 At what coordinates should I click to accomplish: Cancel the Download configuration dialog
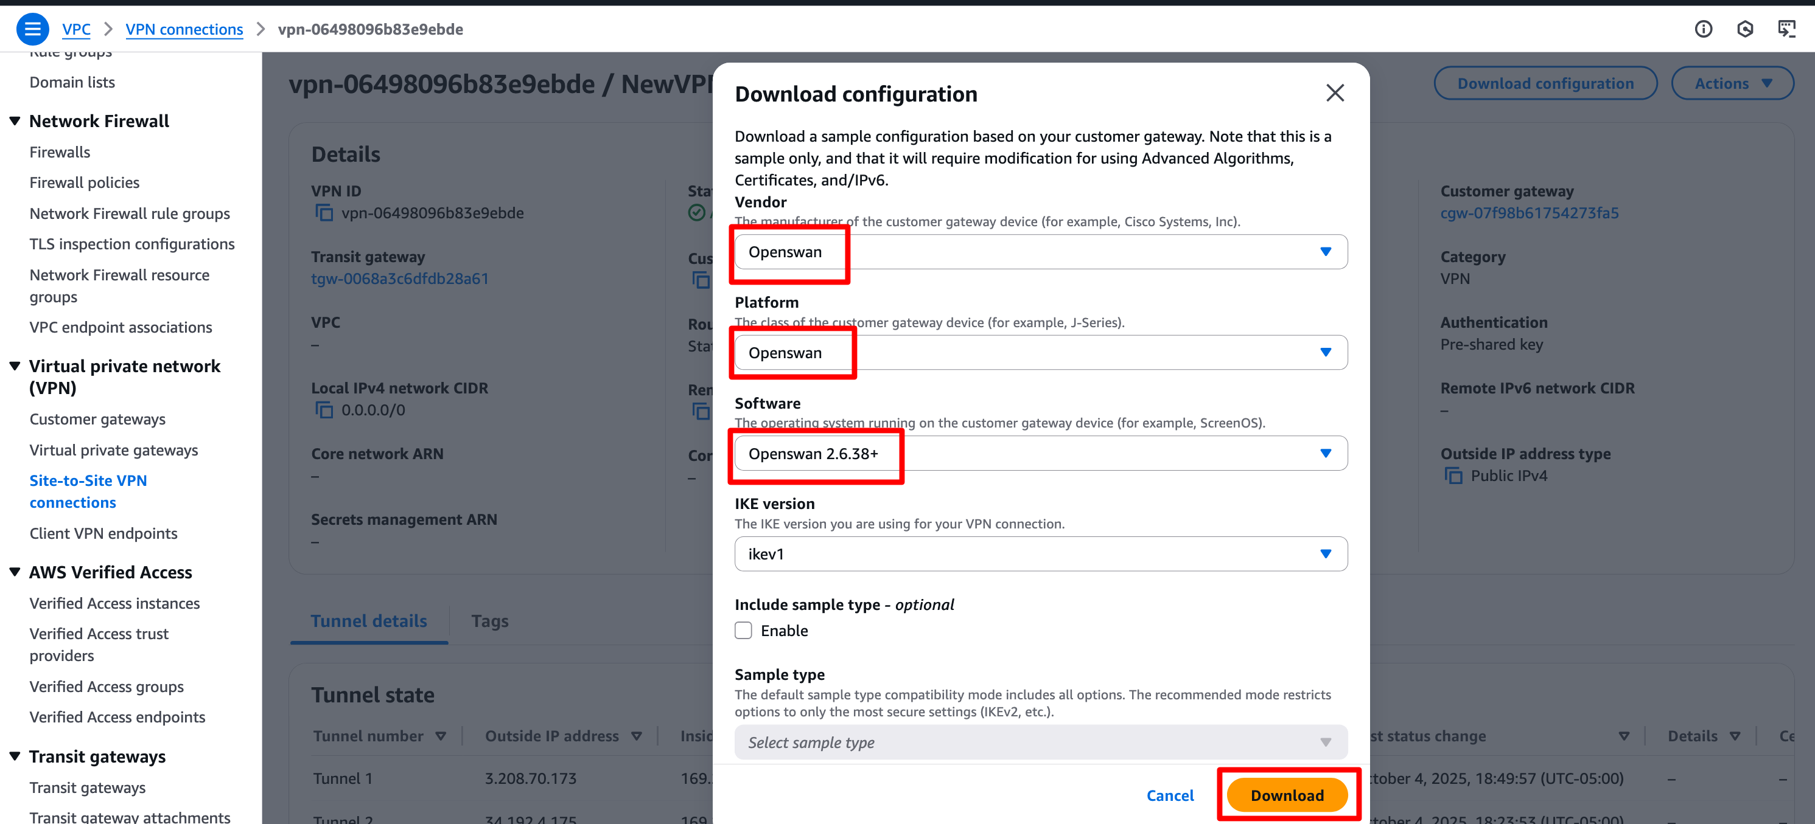1170,795
